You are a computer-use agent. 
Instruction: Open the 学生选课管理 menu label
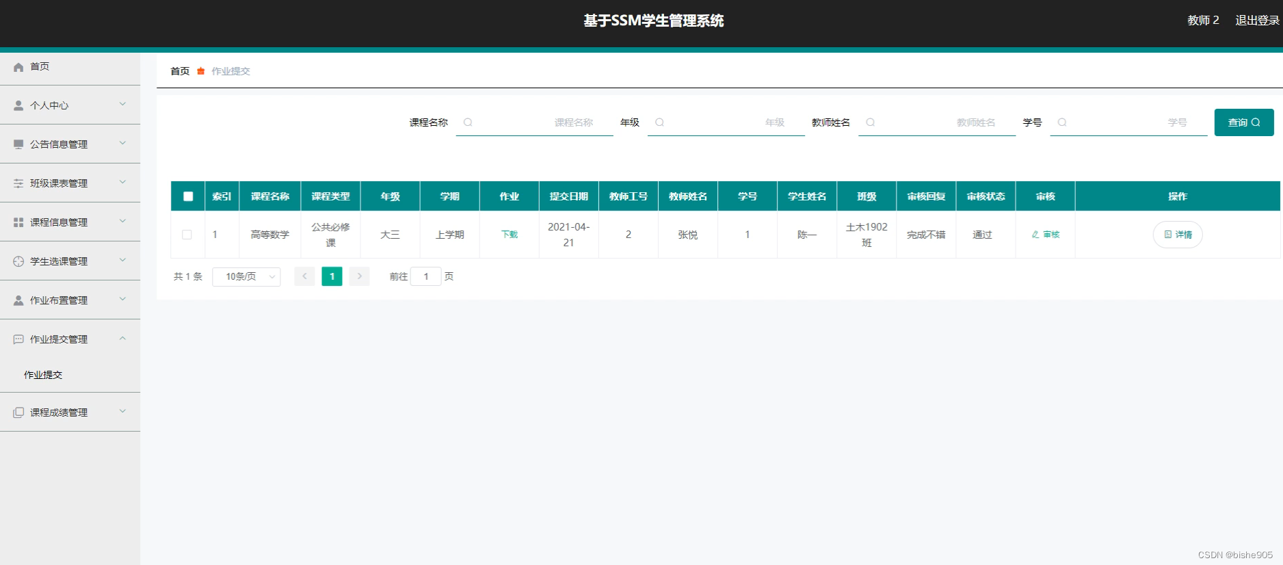[59, 261]
